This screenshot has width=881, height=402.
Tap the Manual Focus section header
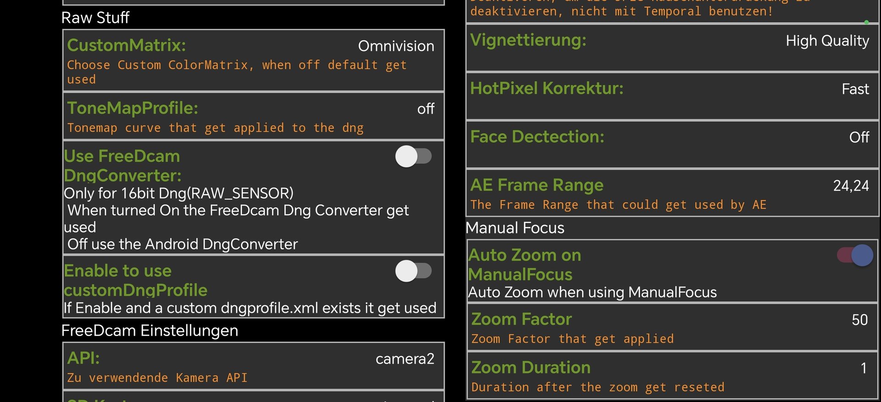515,228
